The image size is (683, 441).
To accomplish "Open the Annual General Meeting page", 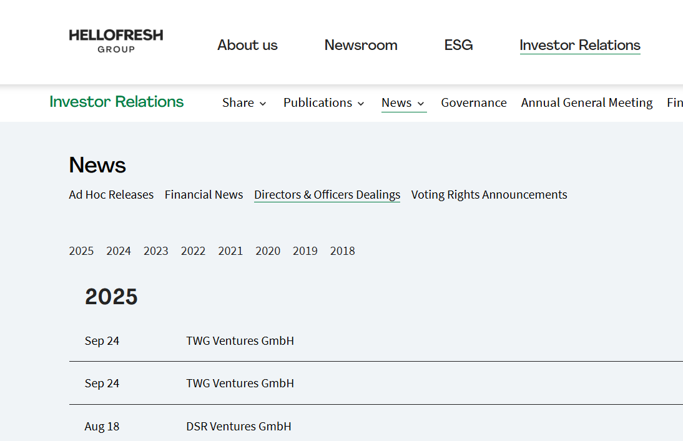I will (586, 103).
